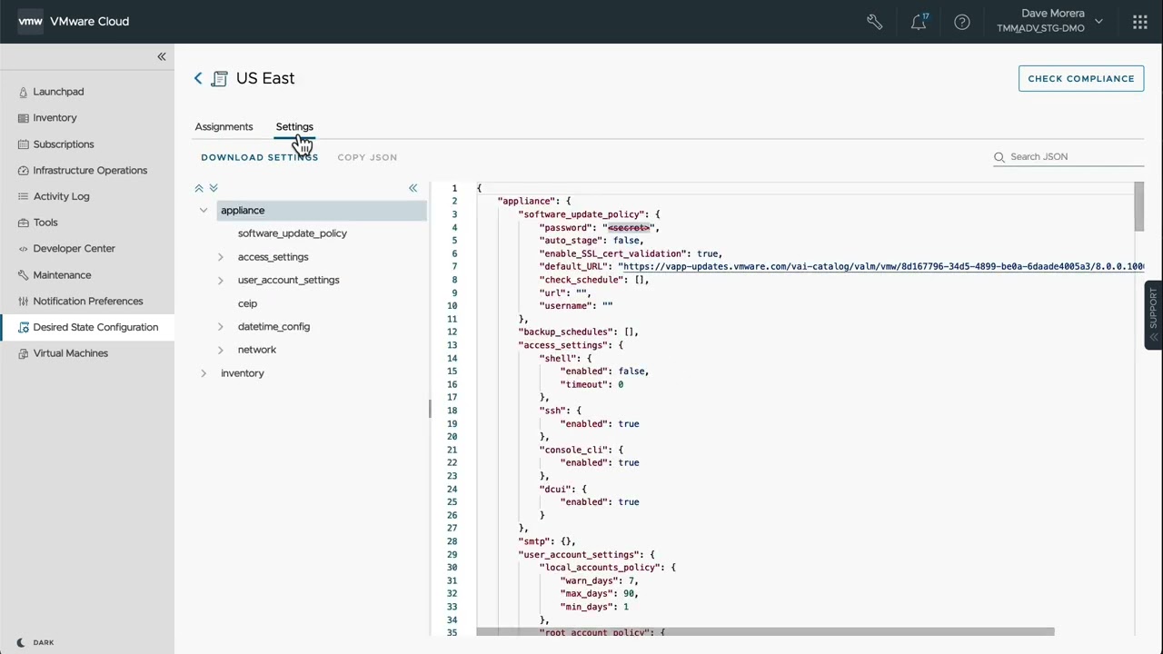Open the help question mark icon
1163x654 pixels.
point(962,22)
